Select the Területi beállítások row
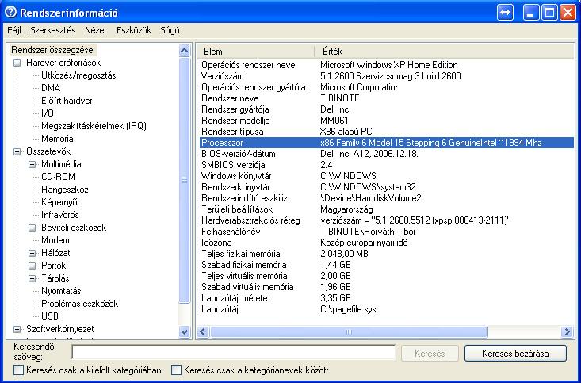Screen dimensions: 581x383 point(387,209)
